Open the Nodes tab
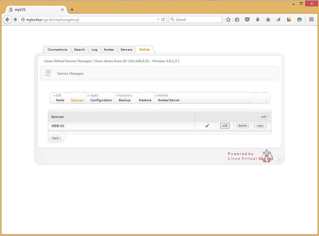The height and width of the screenshot is (236, 319). [x=109, y=50]
